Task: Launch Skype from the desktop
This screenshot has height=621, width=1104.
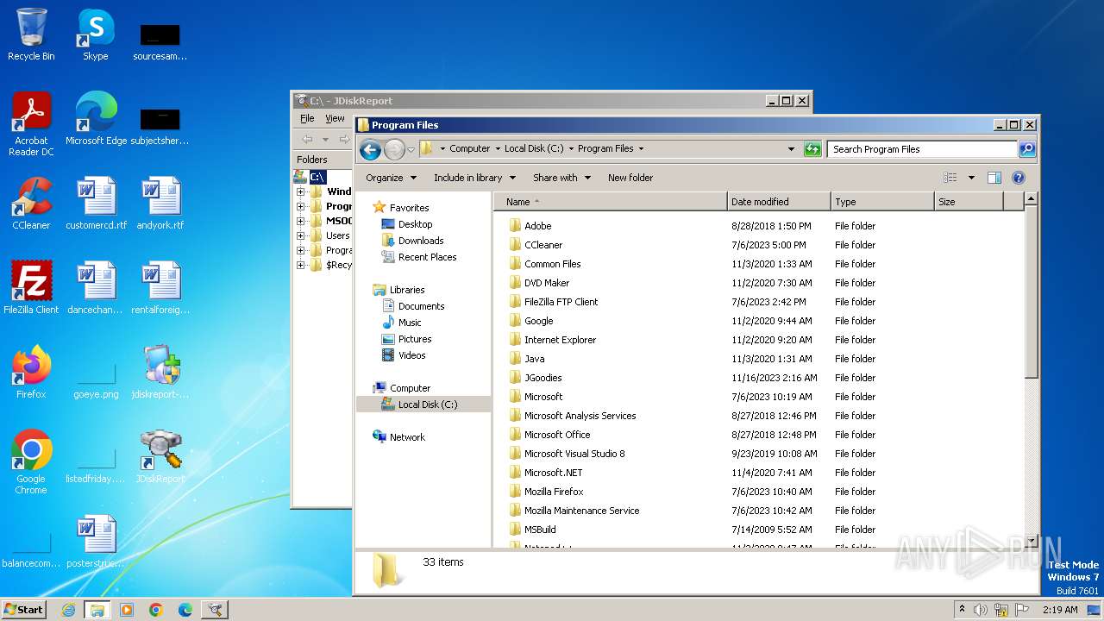Action: 95,34
